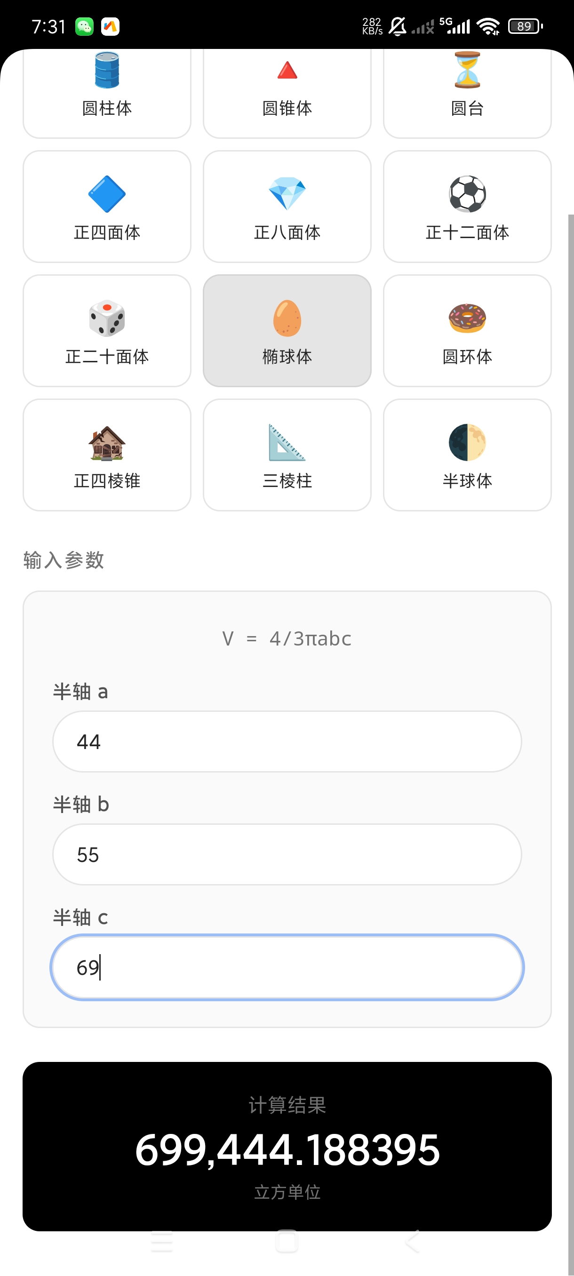574x1276 pixels.
Task: Select the 正八面体 gem shape
Action: pos(287,207)
